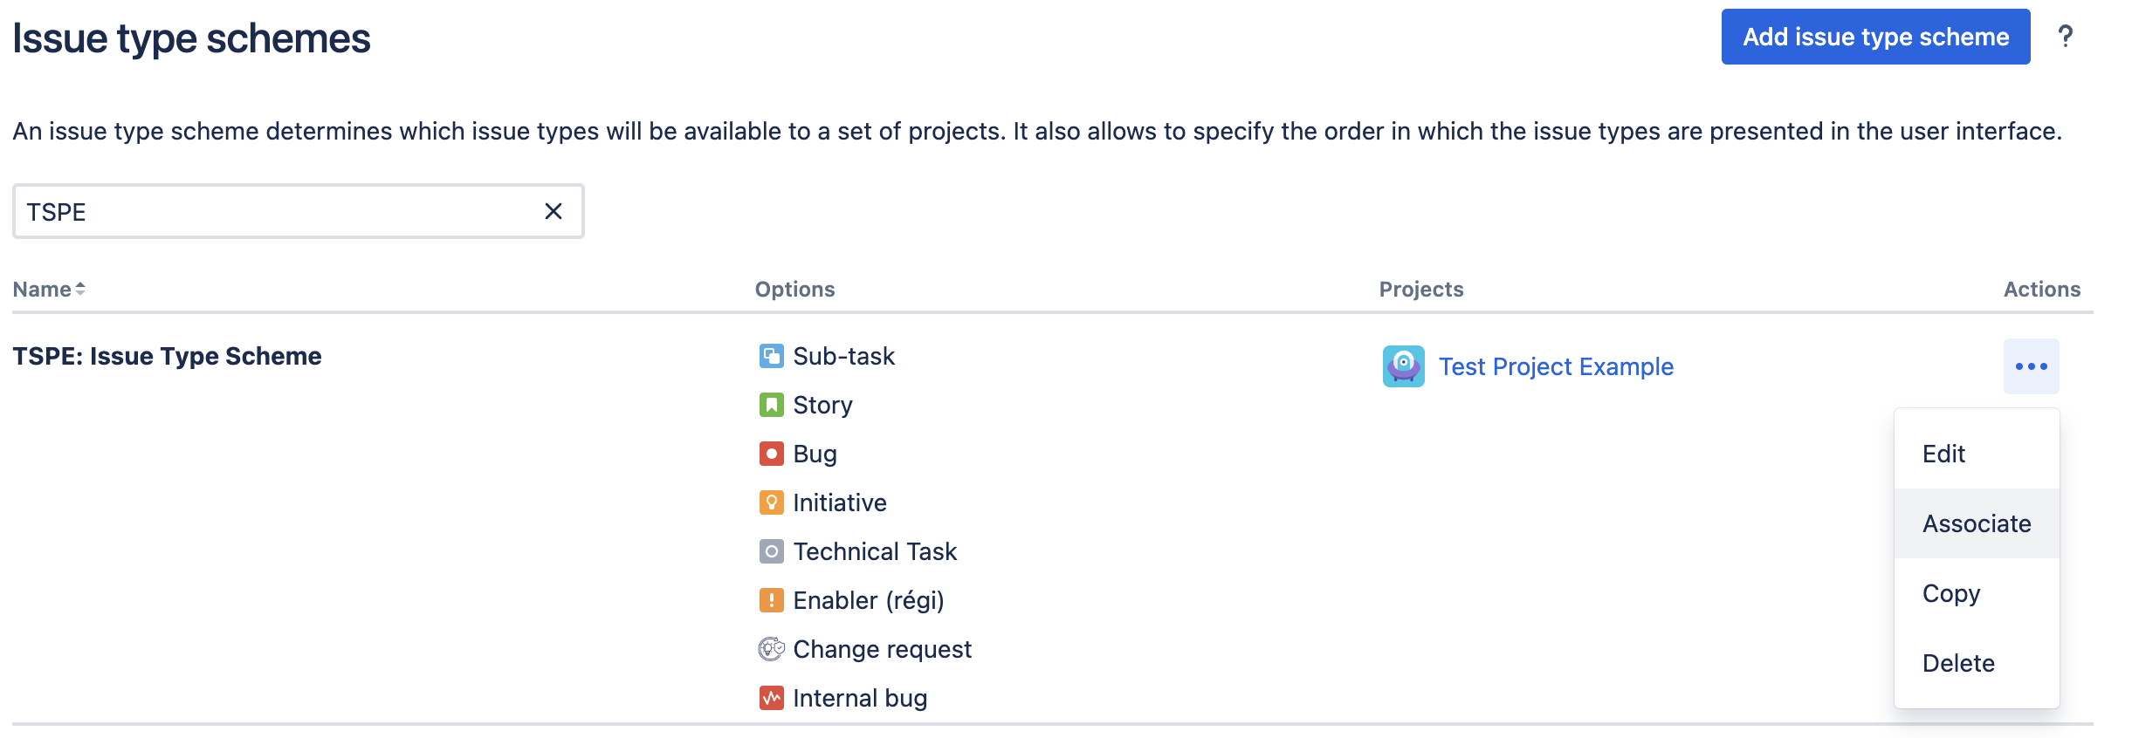Click the Change request icon
This screenshot has height=738, width=2132.
coord(771,649)
